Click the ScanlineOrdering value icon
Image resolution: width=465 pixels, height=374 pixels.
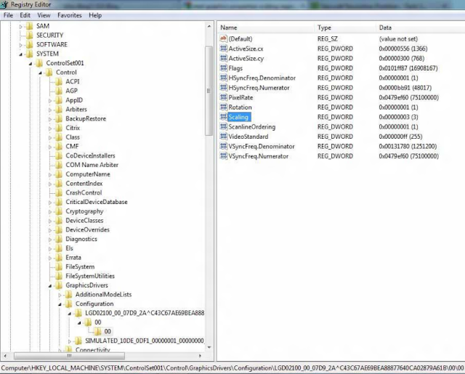[224, 126]
